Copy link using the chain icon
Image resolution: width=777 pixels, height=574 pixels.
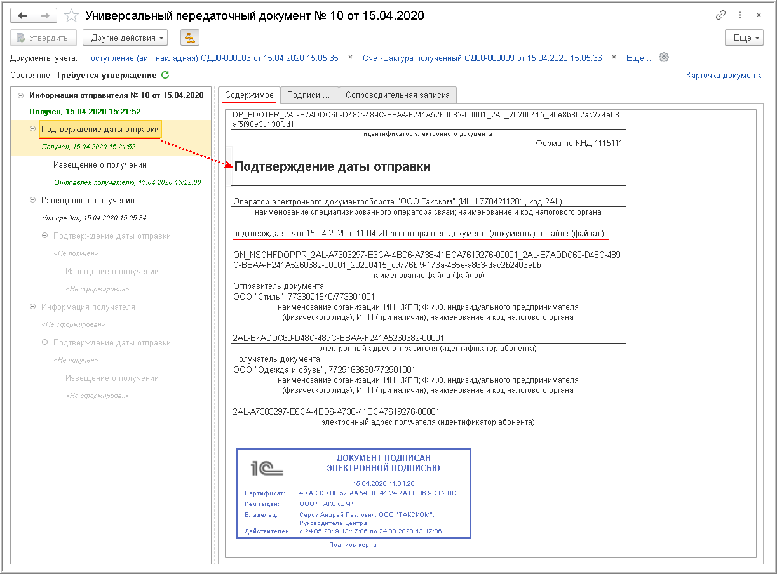tap(720, 15)
